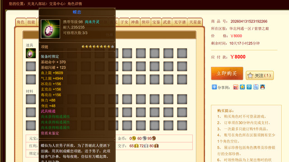This screenshot has width=289, height=162.
Task: Click the large necklace image in tooltip
Action: click(x=50, y=29)
